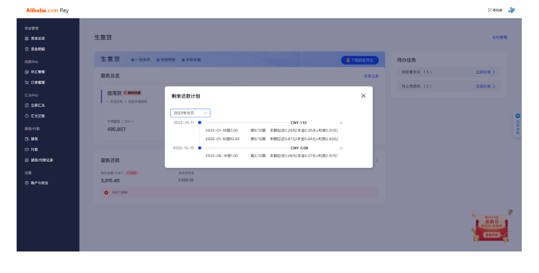Open 资金明细 in the sidebar
The image size is (539, 273).
tap(38, 49)
